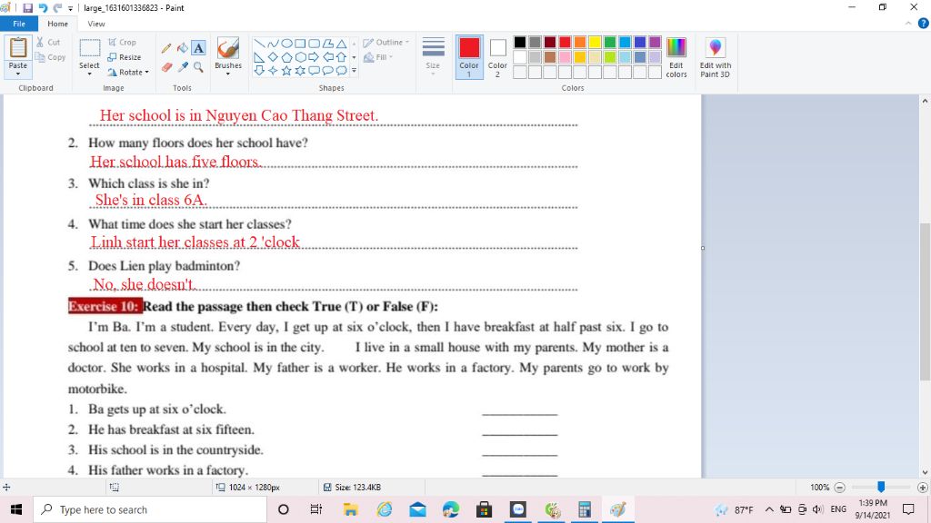Viewport: 931px width, 523px height.
Task: Click the Crop command
Action: click(x=122, y=42)
